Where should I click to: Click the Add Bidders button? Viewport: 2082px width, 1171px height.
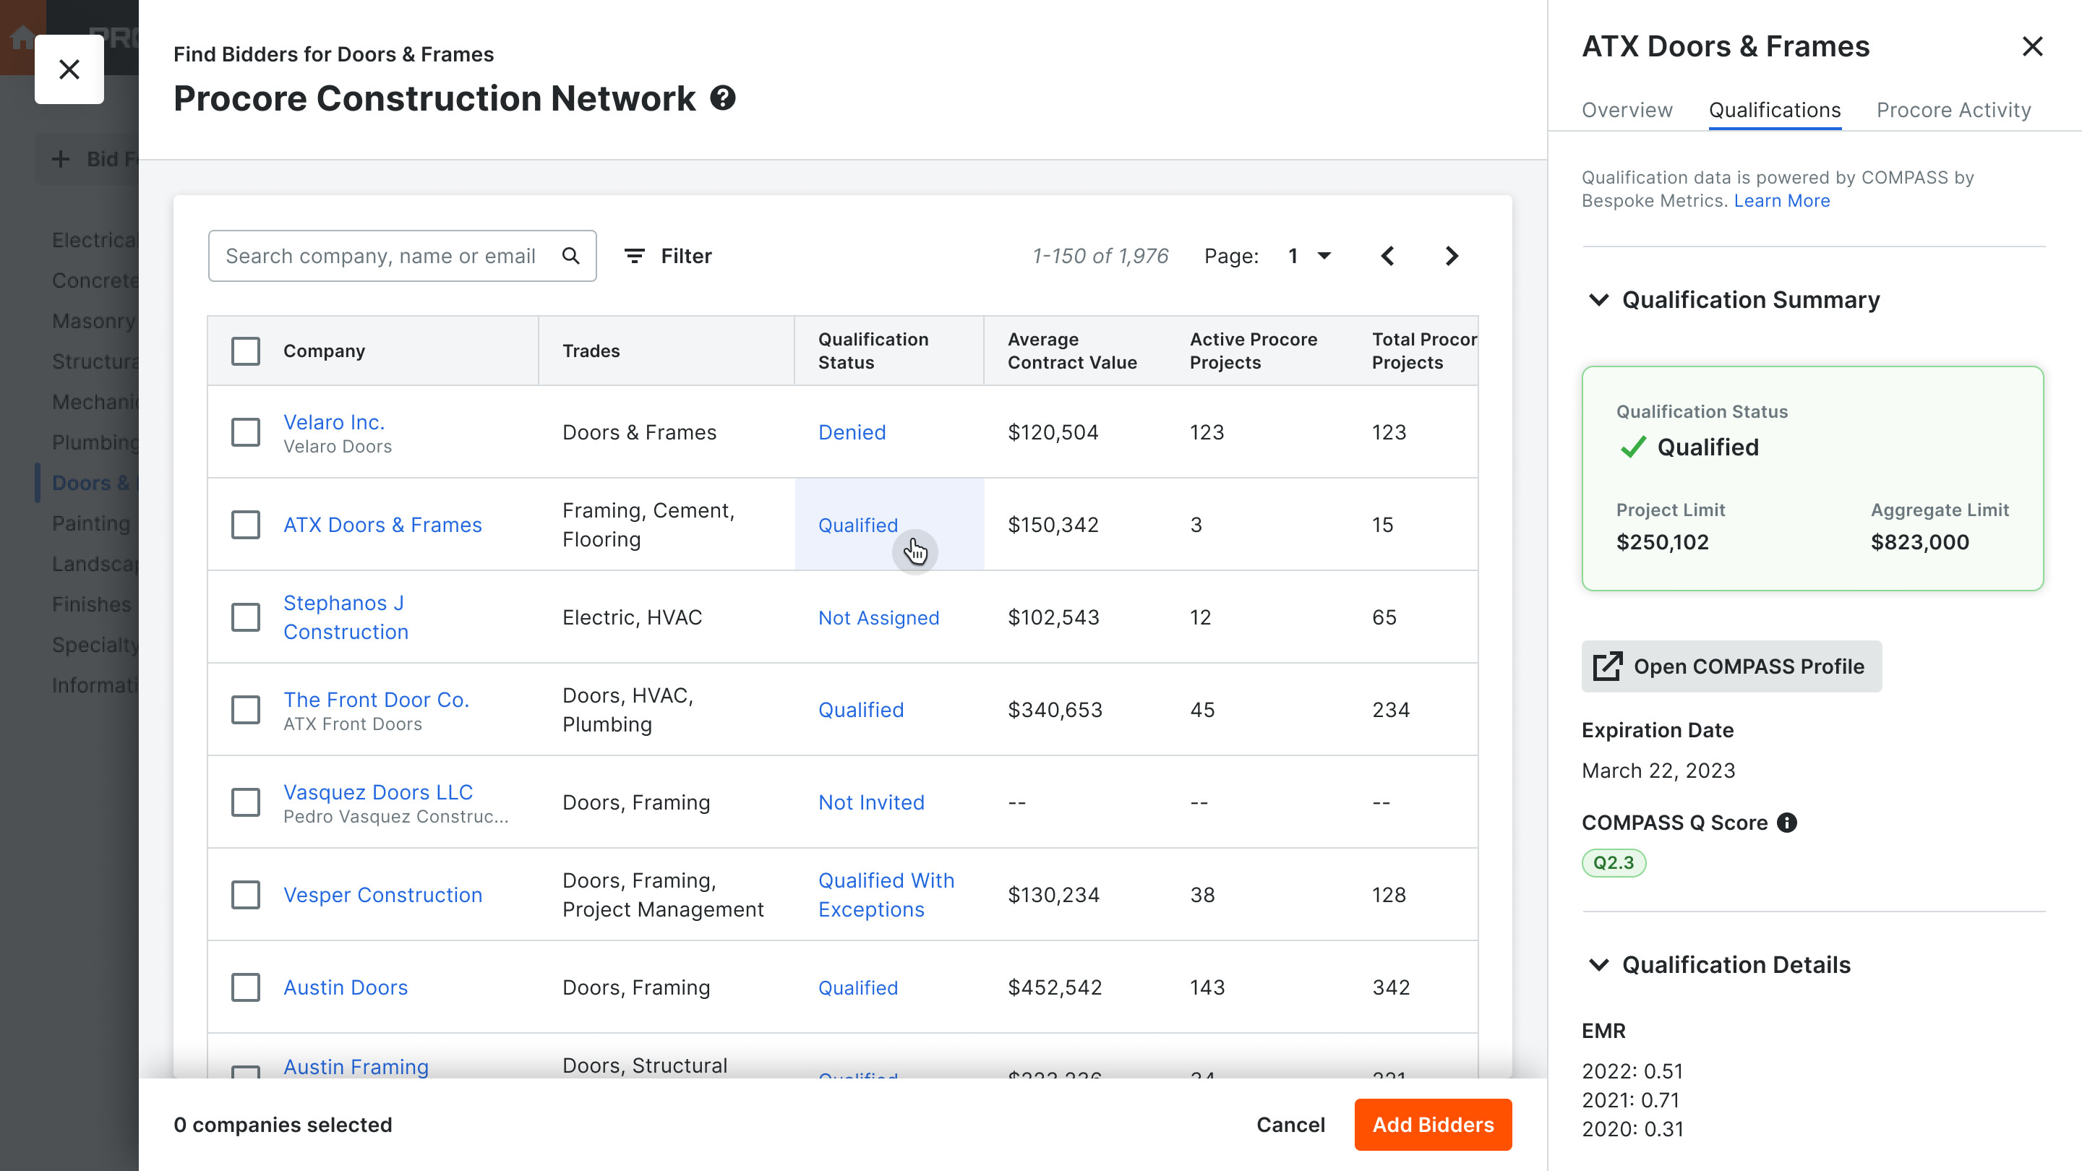click(x=1432, y=1125)
